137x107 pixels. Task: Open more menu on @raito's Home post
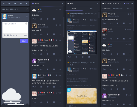[60, 19]
